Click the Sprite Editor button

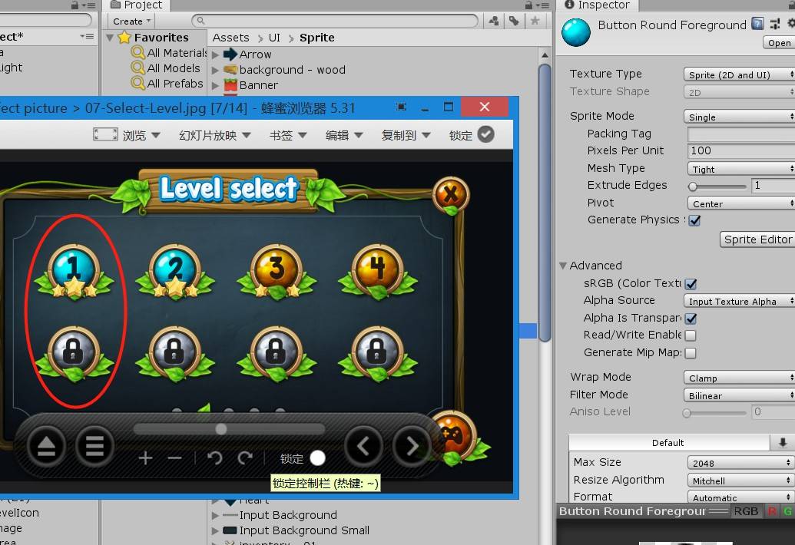tap(757, 239)
